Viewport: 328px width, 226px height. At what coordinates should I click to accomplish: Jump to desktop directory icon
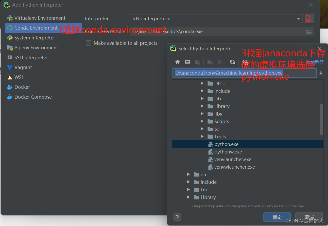click(x=187, y=62)
